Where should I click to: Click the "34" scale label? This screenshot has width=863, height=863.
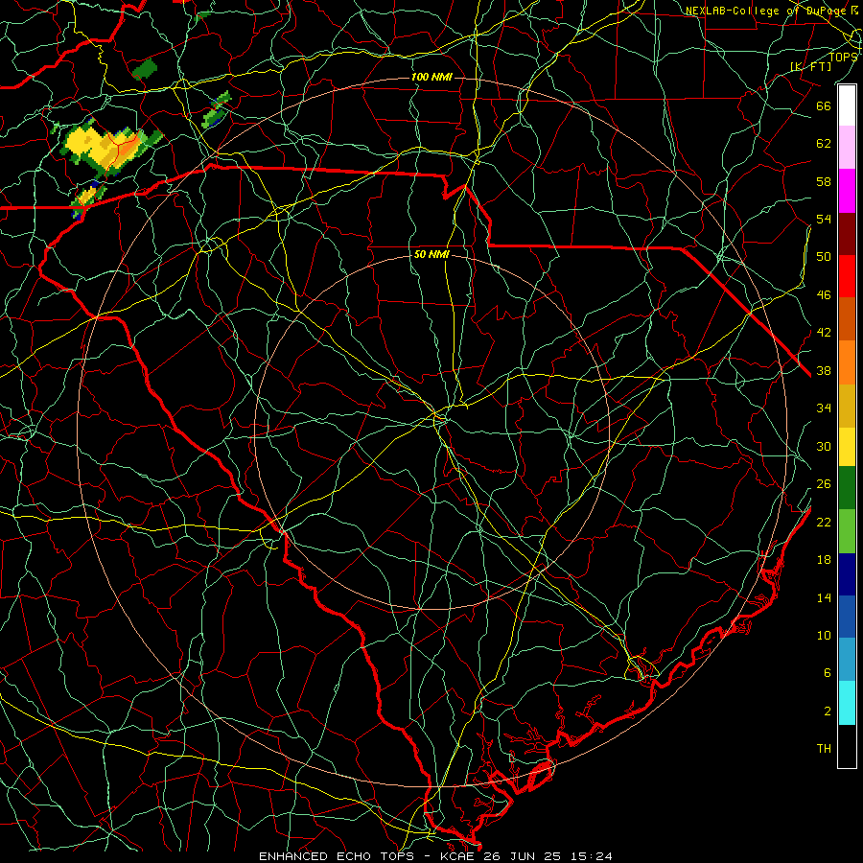824,408
